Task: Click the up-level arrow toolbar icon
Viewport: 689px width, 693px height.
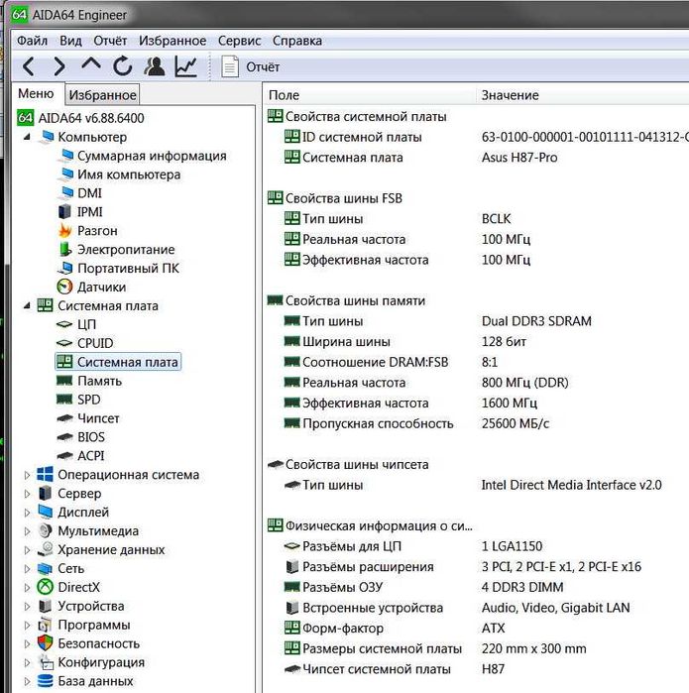Action: pyautogui.click(x=91, y=64)
